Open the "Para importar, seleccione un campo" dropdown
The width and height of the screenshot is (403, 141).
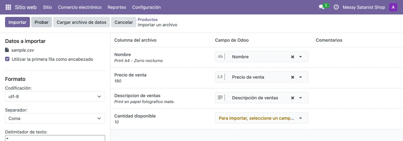[x=261, y=118]
